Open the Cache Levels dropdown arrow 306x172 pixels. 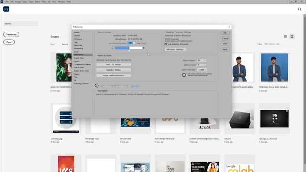point(205,65)
